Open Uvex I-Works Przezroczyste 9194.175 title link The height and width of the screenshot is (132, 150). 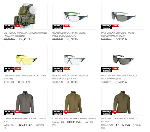(69, 34)
